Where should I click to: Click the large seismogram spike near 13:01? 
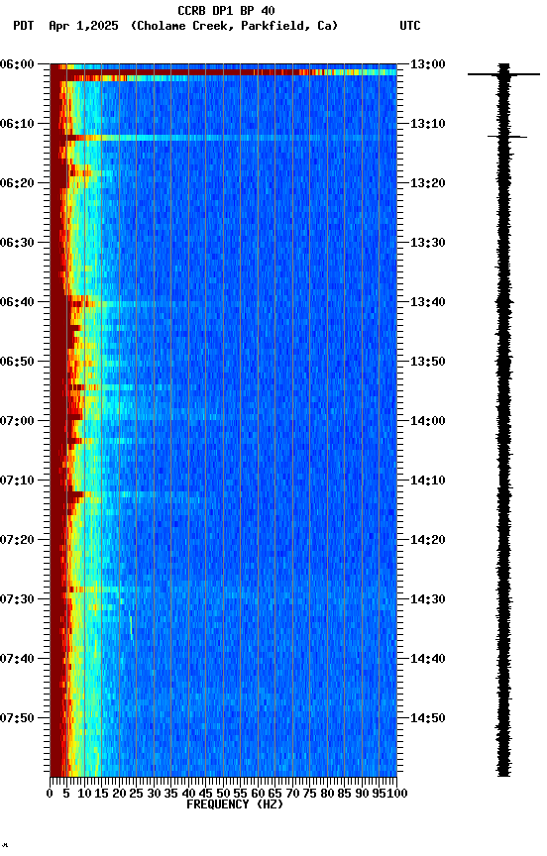pyautogui.click(x=503, y=74)
